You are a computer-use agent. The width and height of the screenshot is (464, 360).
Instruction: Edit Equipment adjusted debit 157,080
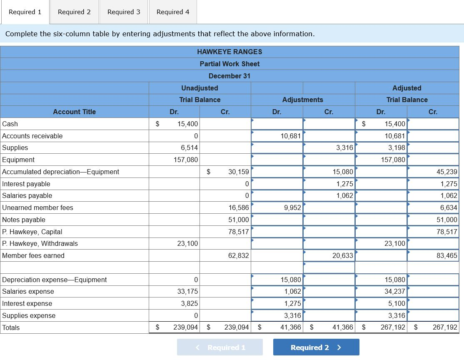tap(381, 160)
